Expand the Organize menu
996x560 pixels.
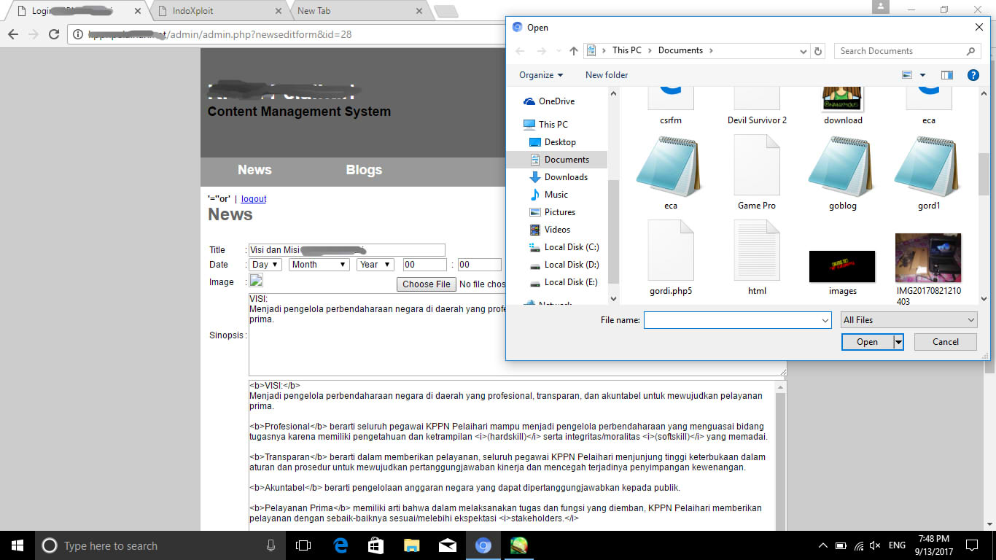coord(541,75)
